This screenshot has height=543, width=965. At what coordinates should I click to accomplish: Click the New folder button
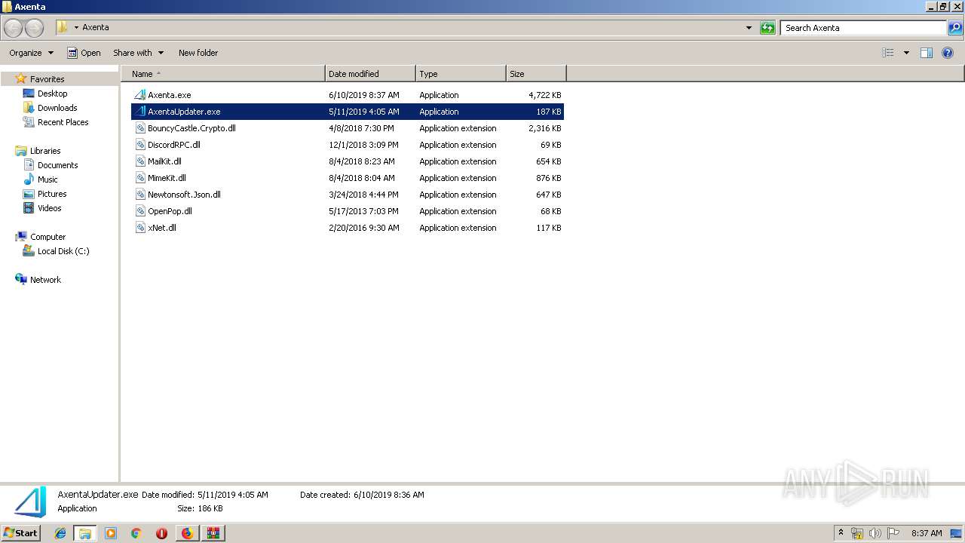(198, 53)
